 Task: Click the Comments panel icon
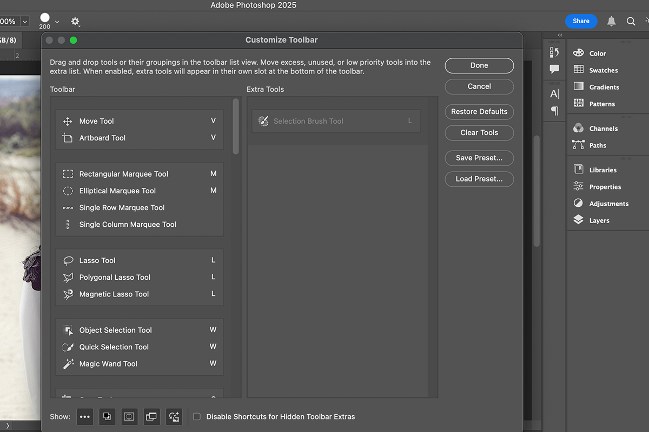[x=554, y=69]
